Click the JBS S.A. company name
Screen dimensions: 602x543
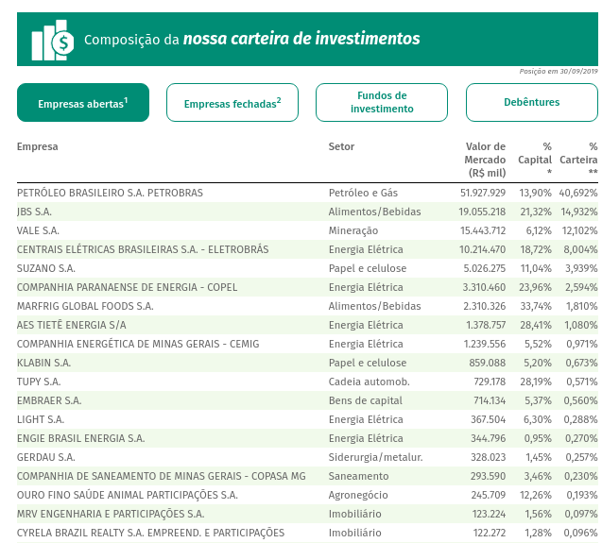point(35,212)
